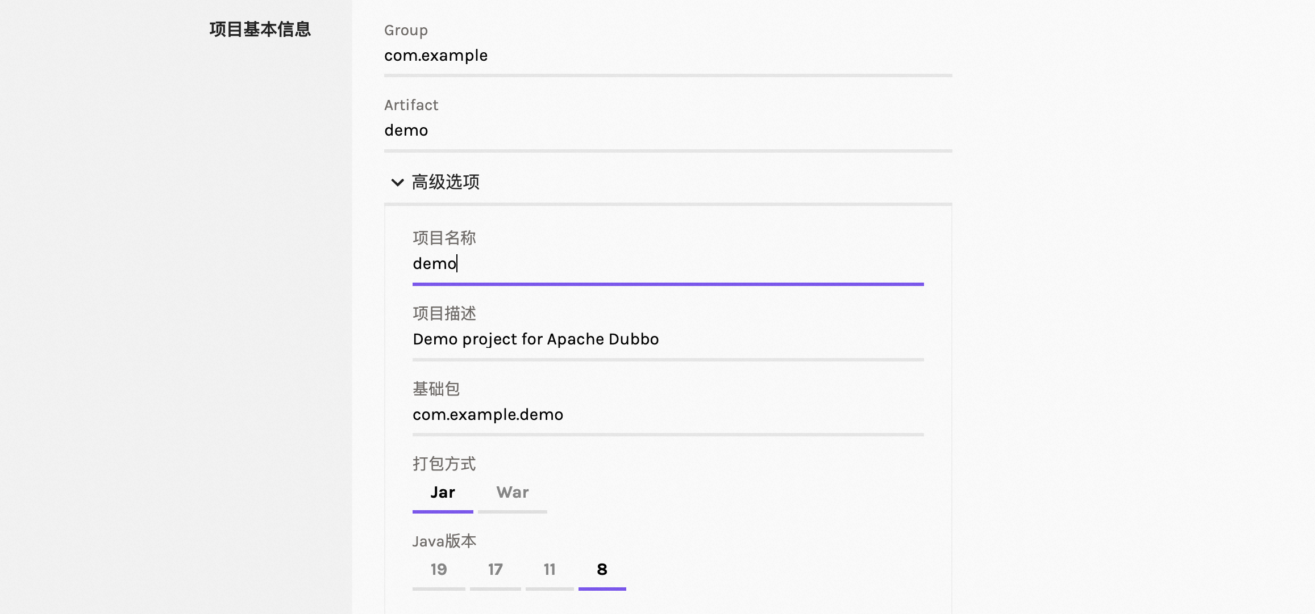This screenshot has width=1315, height=614.
Task: Pick Java version 17
Action: [494, 570]
